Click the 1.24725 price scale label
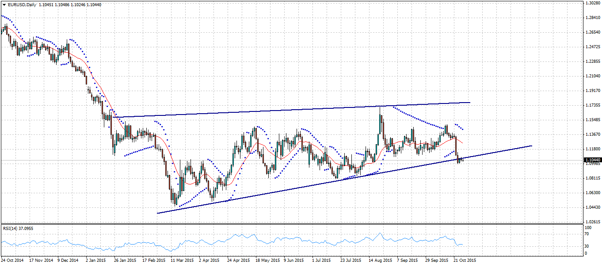The height and width of the screenshot is (264, 602). tap(592, 47)
